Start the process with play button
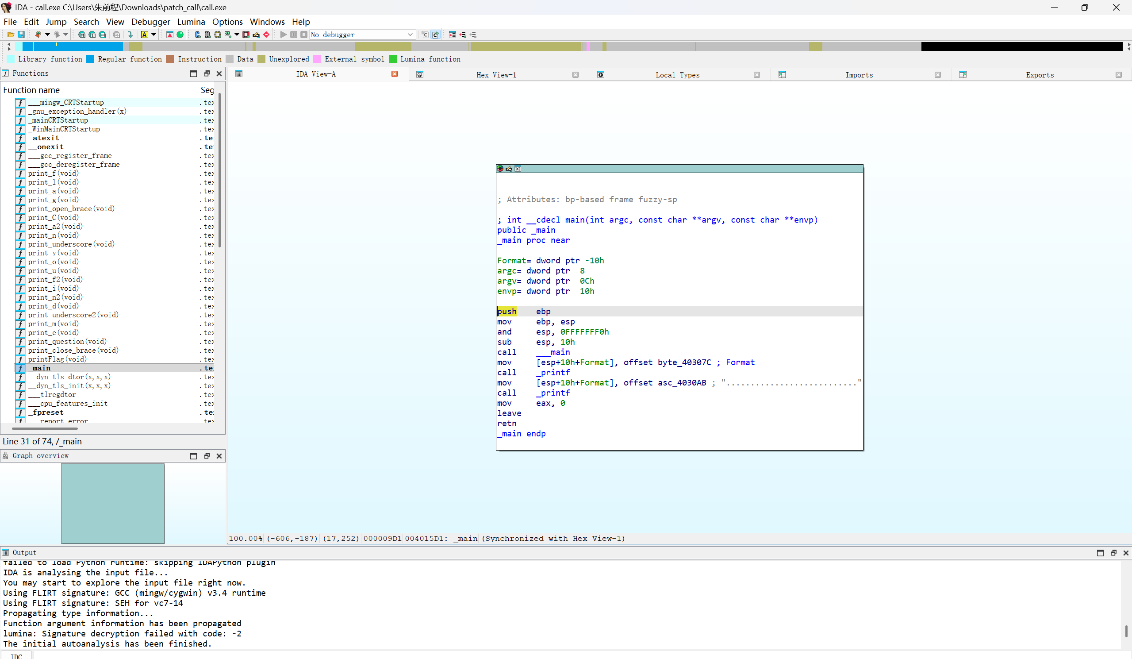Viewport: 1132px width, 659px height. (x=283, y=35)
